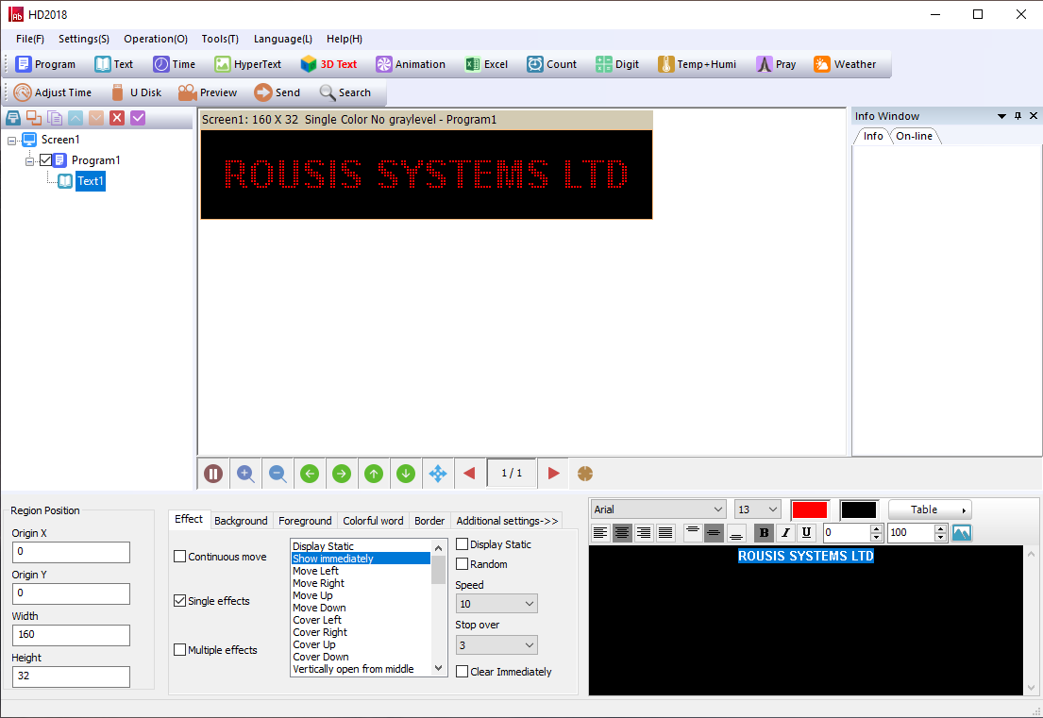Expand Additional settings tab

tap(507, 521)
